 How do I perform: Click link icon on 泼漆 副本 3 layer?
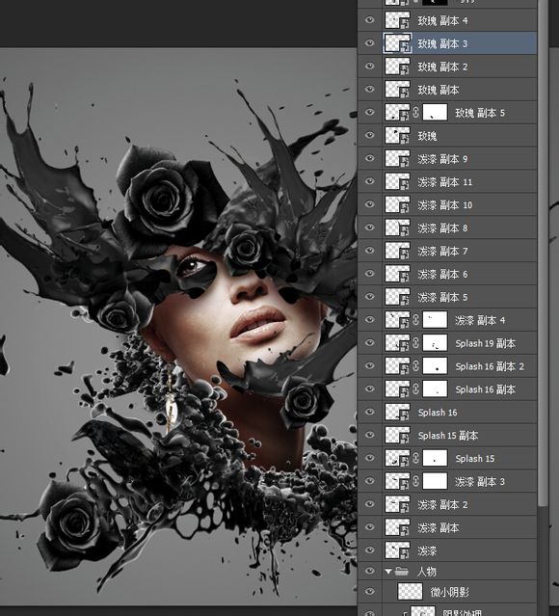tap(415, 481)
